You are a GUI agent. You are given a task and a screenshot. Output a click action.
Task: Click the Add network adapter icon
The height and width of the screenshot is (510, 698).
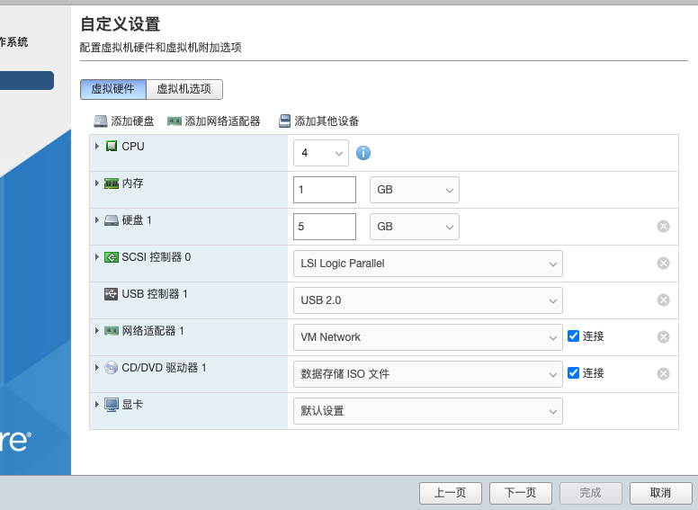click(x=174, y=121)
